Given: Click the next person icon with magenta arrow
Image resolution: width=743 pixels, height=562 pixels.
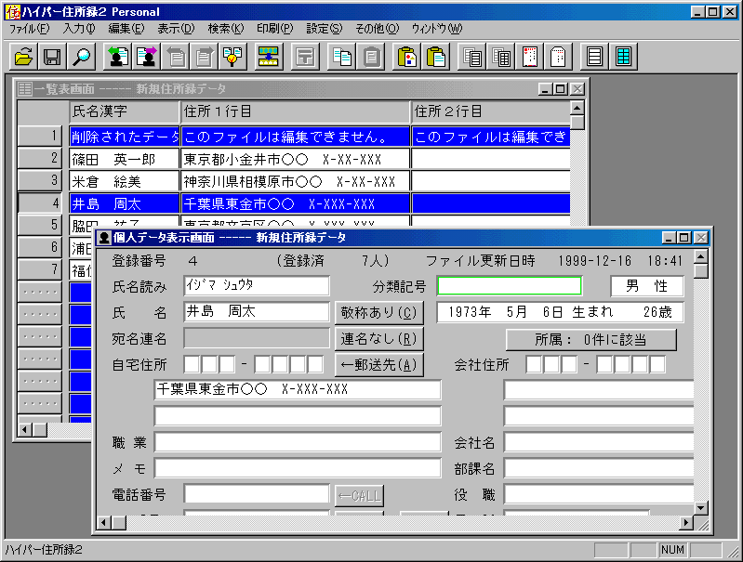Looking at the screenshot, I should (x=147, y=57).
